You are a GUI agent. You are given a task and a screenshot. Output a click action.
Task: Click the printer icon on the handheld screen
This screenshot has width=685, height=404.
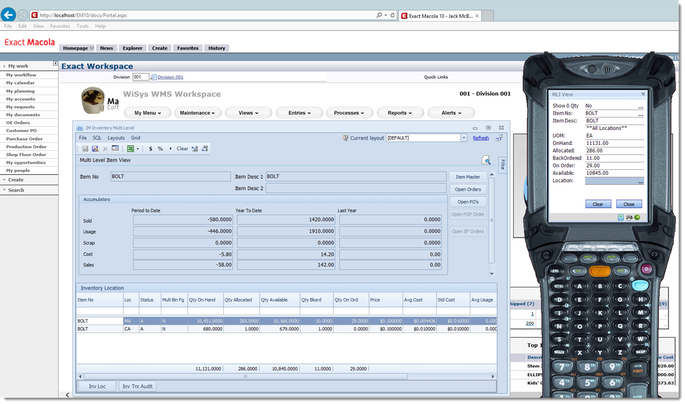629,218
